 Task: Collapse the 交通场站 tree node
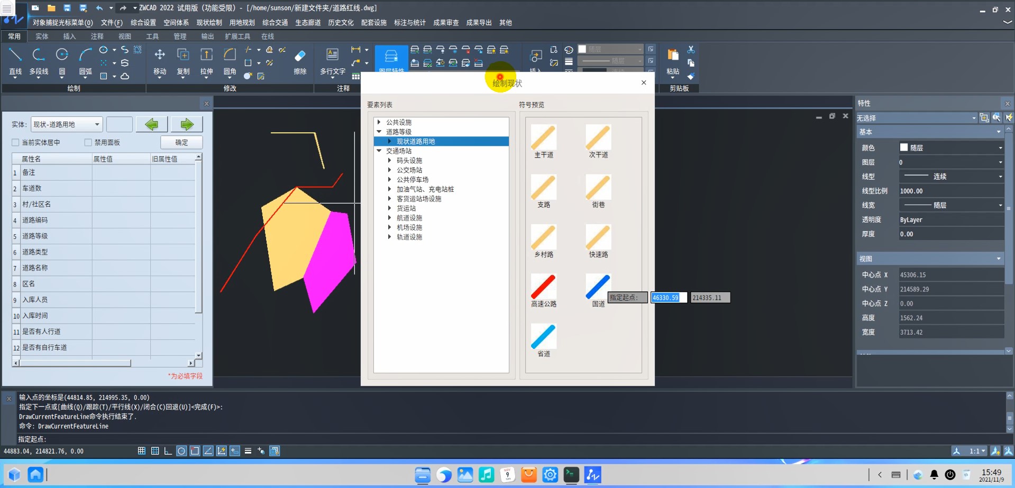pos(379,151)
